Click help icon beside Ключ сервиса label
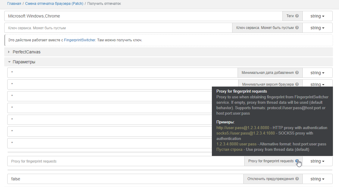This screenshot has height=187, width=339. pyautogui.click(x=297, y=27)
